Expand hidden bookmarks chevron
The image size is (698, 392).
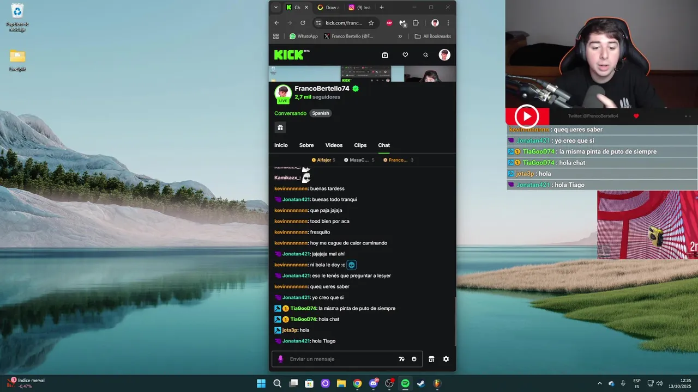click(400, 36)
